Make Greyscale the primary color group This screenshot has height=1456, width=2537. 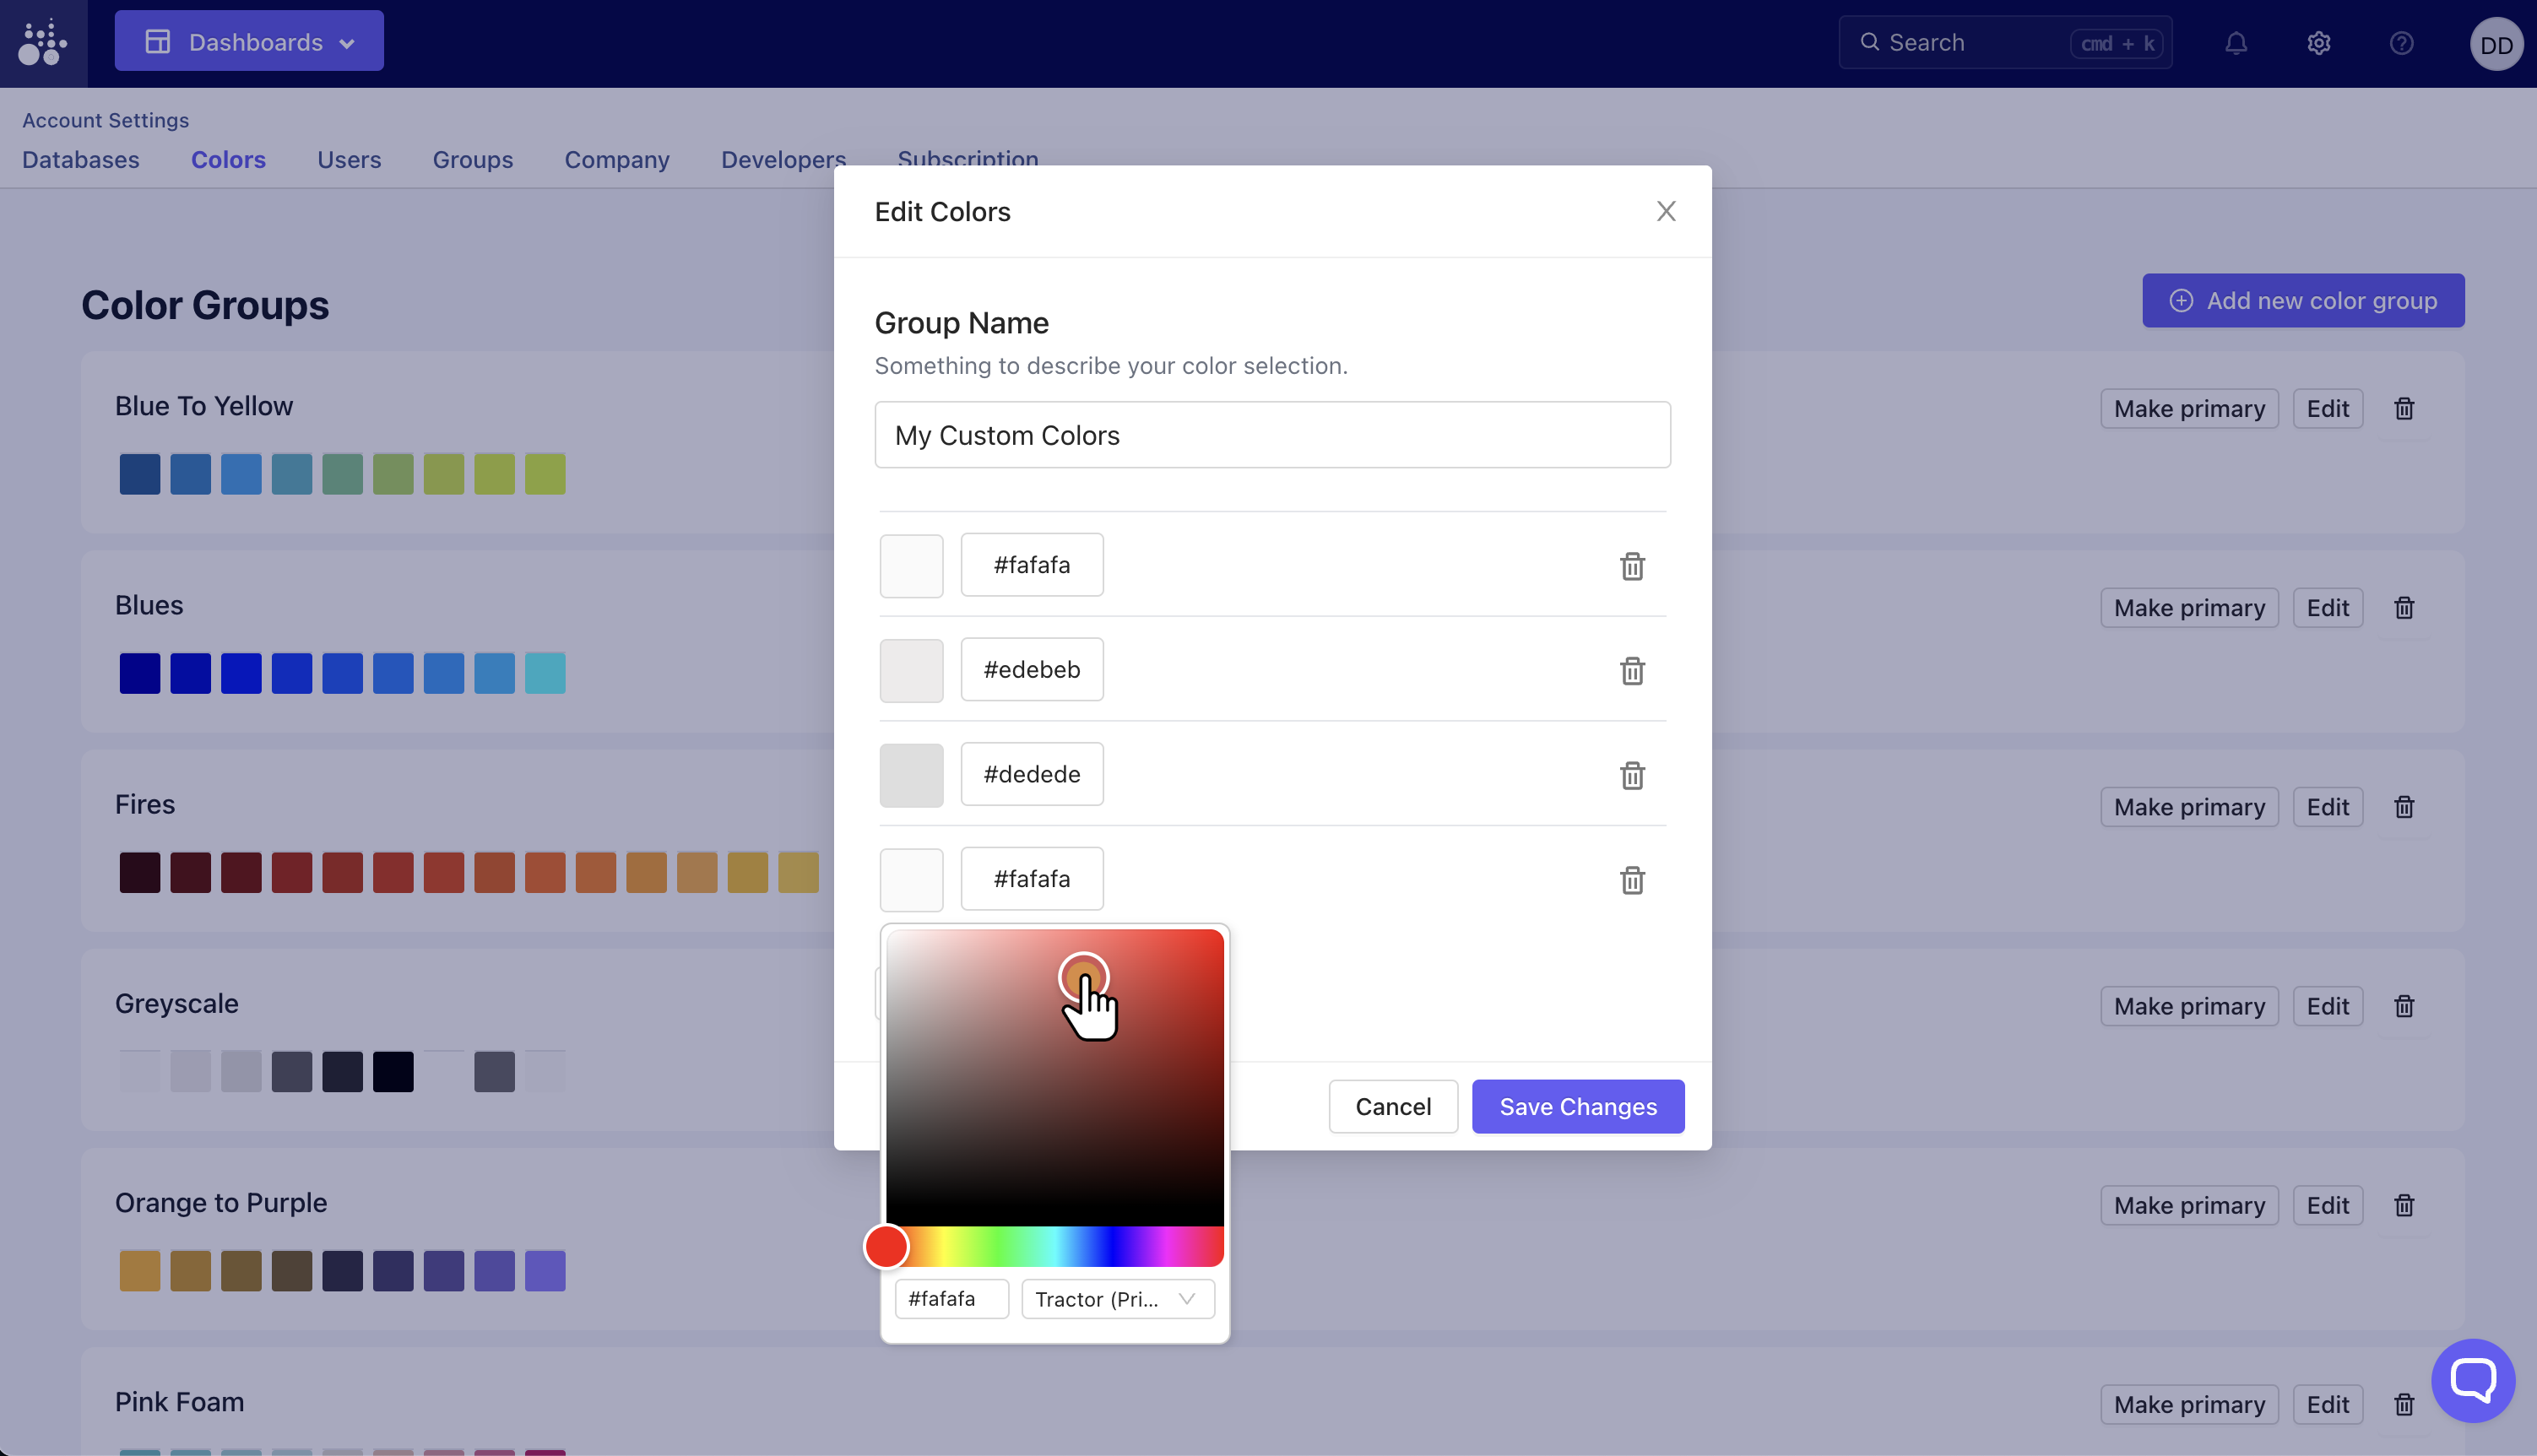[2188, 1006]
